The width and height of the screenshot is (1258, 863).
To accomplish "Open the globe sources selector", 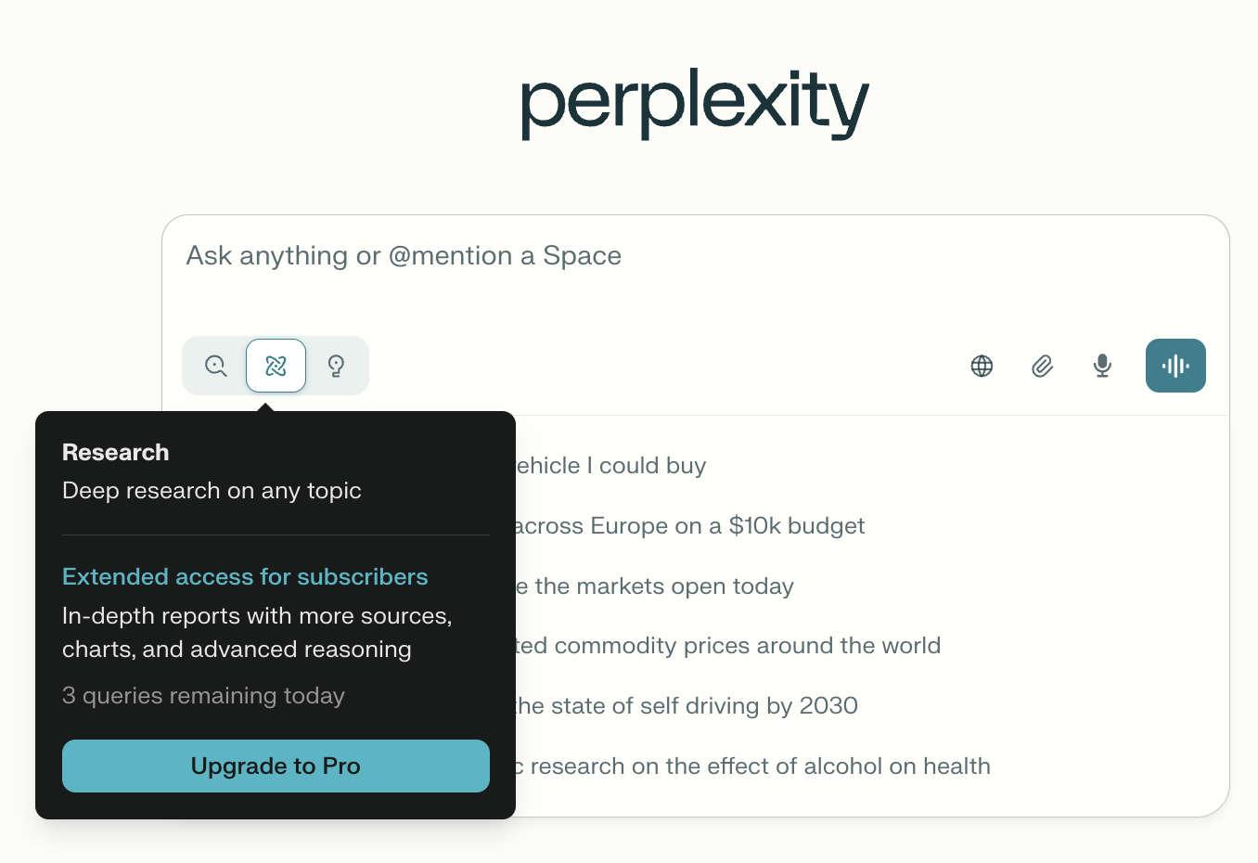I will tap(982, 366).
